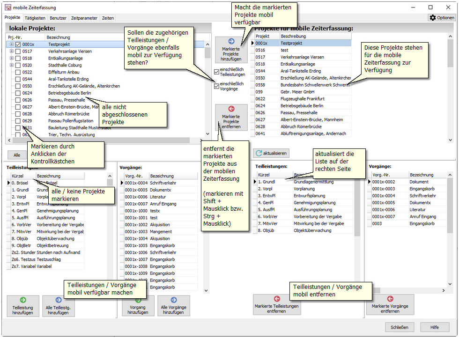Click the Schließen button
This screenshot has width=459, height=339.
(400, 327)
